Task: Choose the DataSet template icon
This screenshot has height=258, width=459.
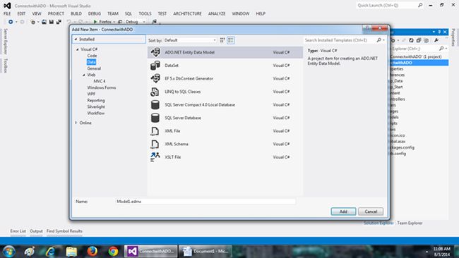Action: tap(155, 66)
